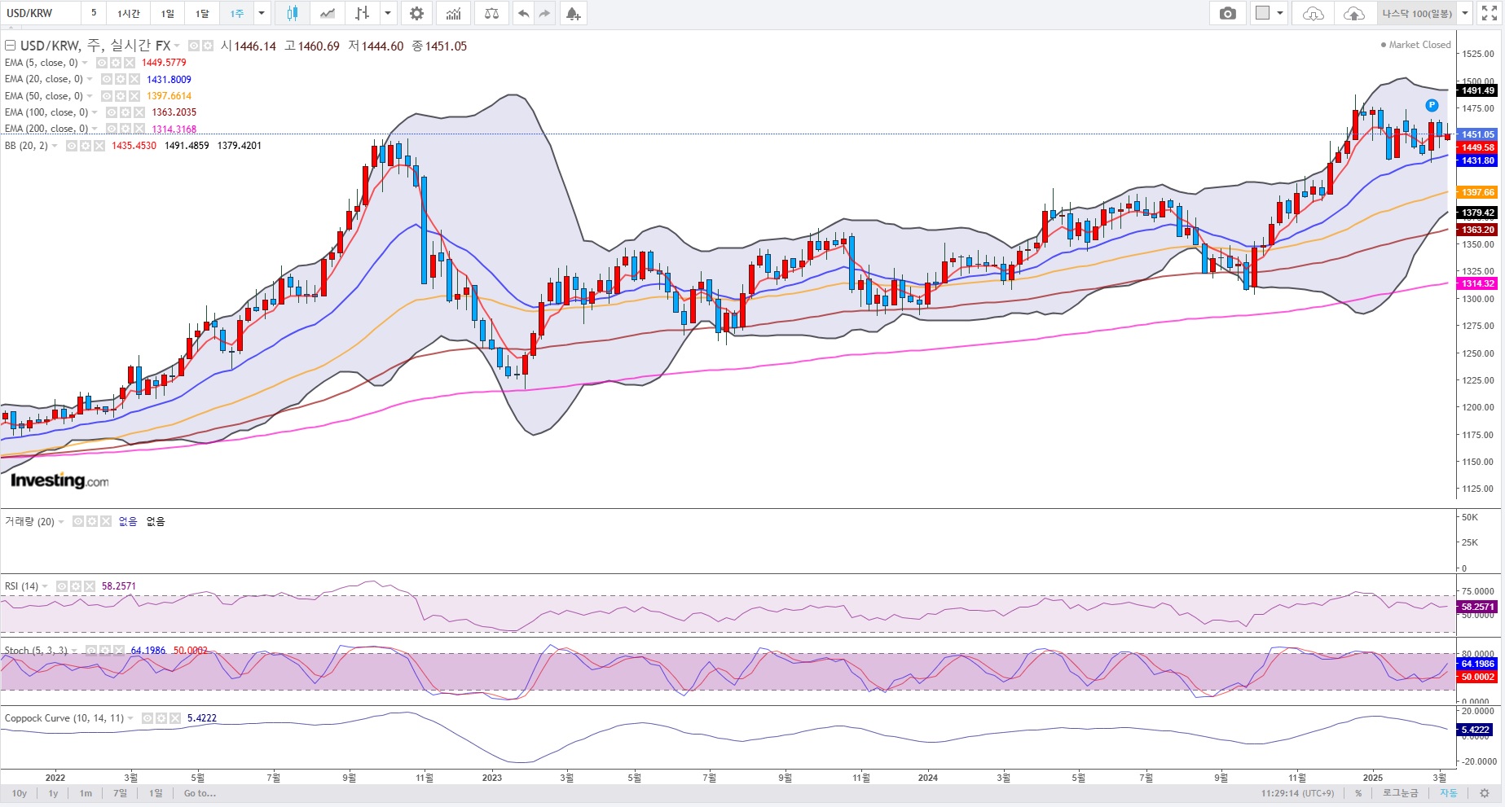
Task: Set range to 10y
Action: [20, 793]
